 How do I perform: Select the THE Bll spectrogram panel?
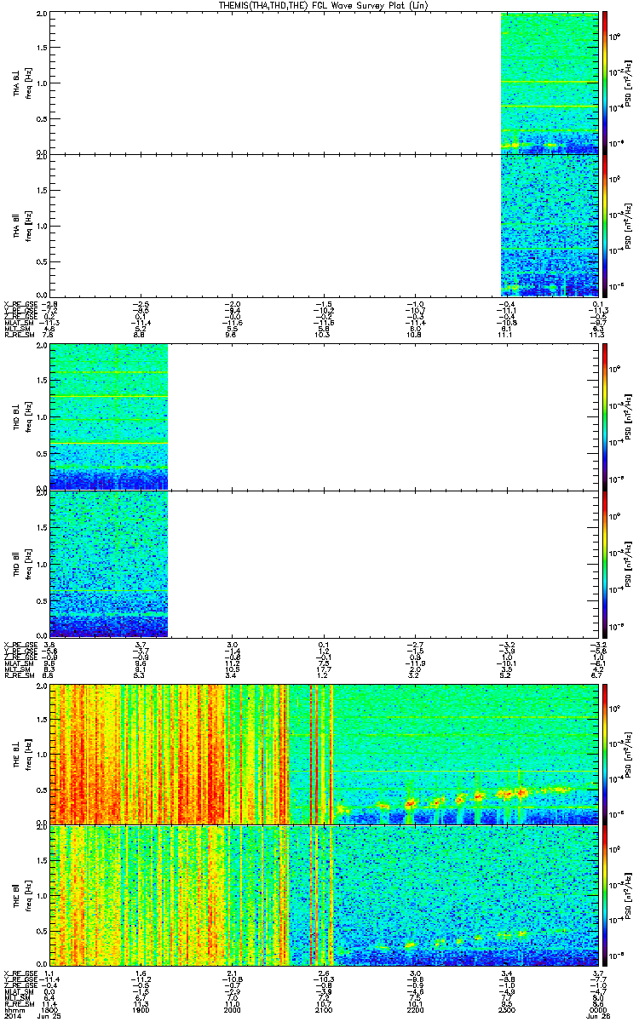(324, 894)
